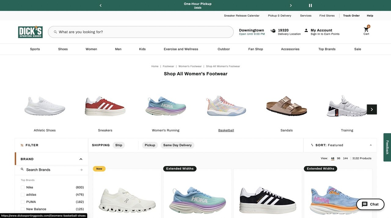Go to the previous promo banner message
The image size is (391, 218).
tap(100, 5)
